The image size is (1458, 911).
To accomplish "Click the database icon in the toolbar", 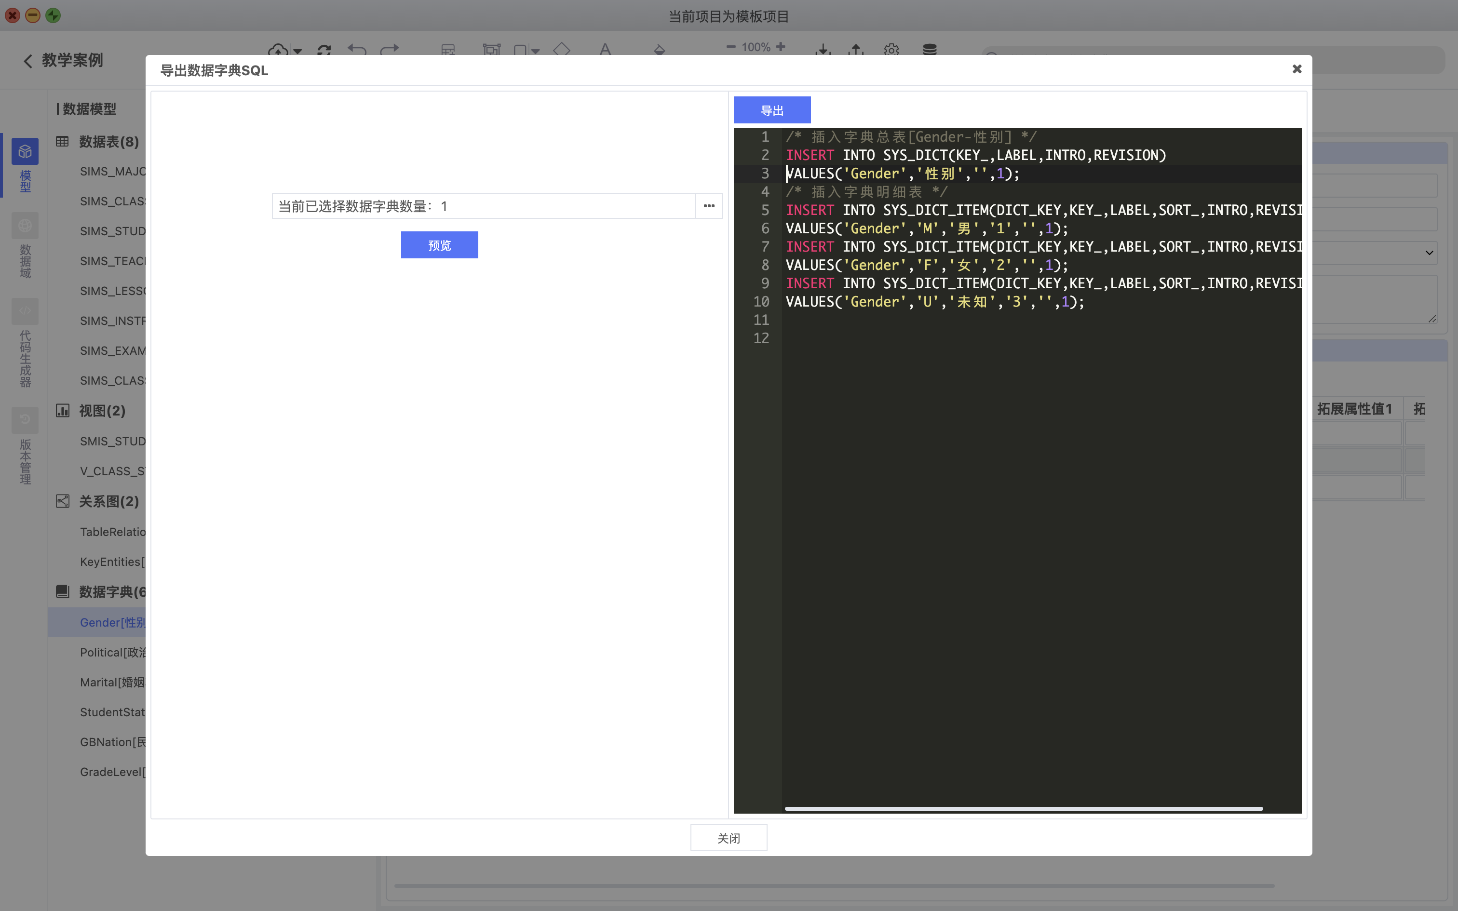I will tap(930, 49).
